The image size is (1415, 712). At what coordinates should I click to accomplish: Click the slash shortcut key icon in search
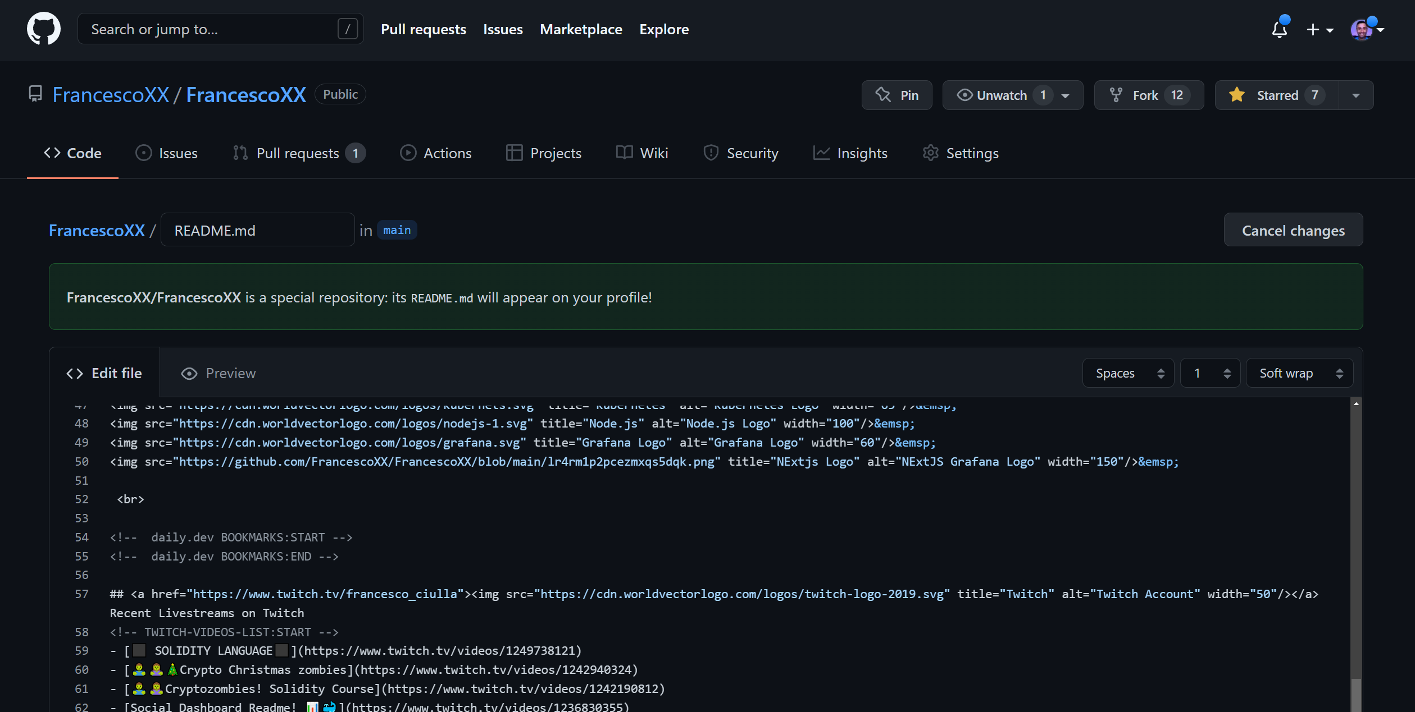coord(347,29)
